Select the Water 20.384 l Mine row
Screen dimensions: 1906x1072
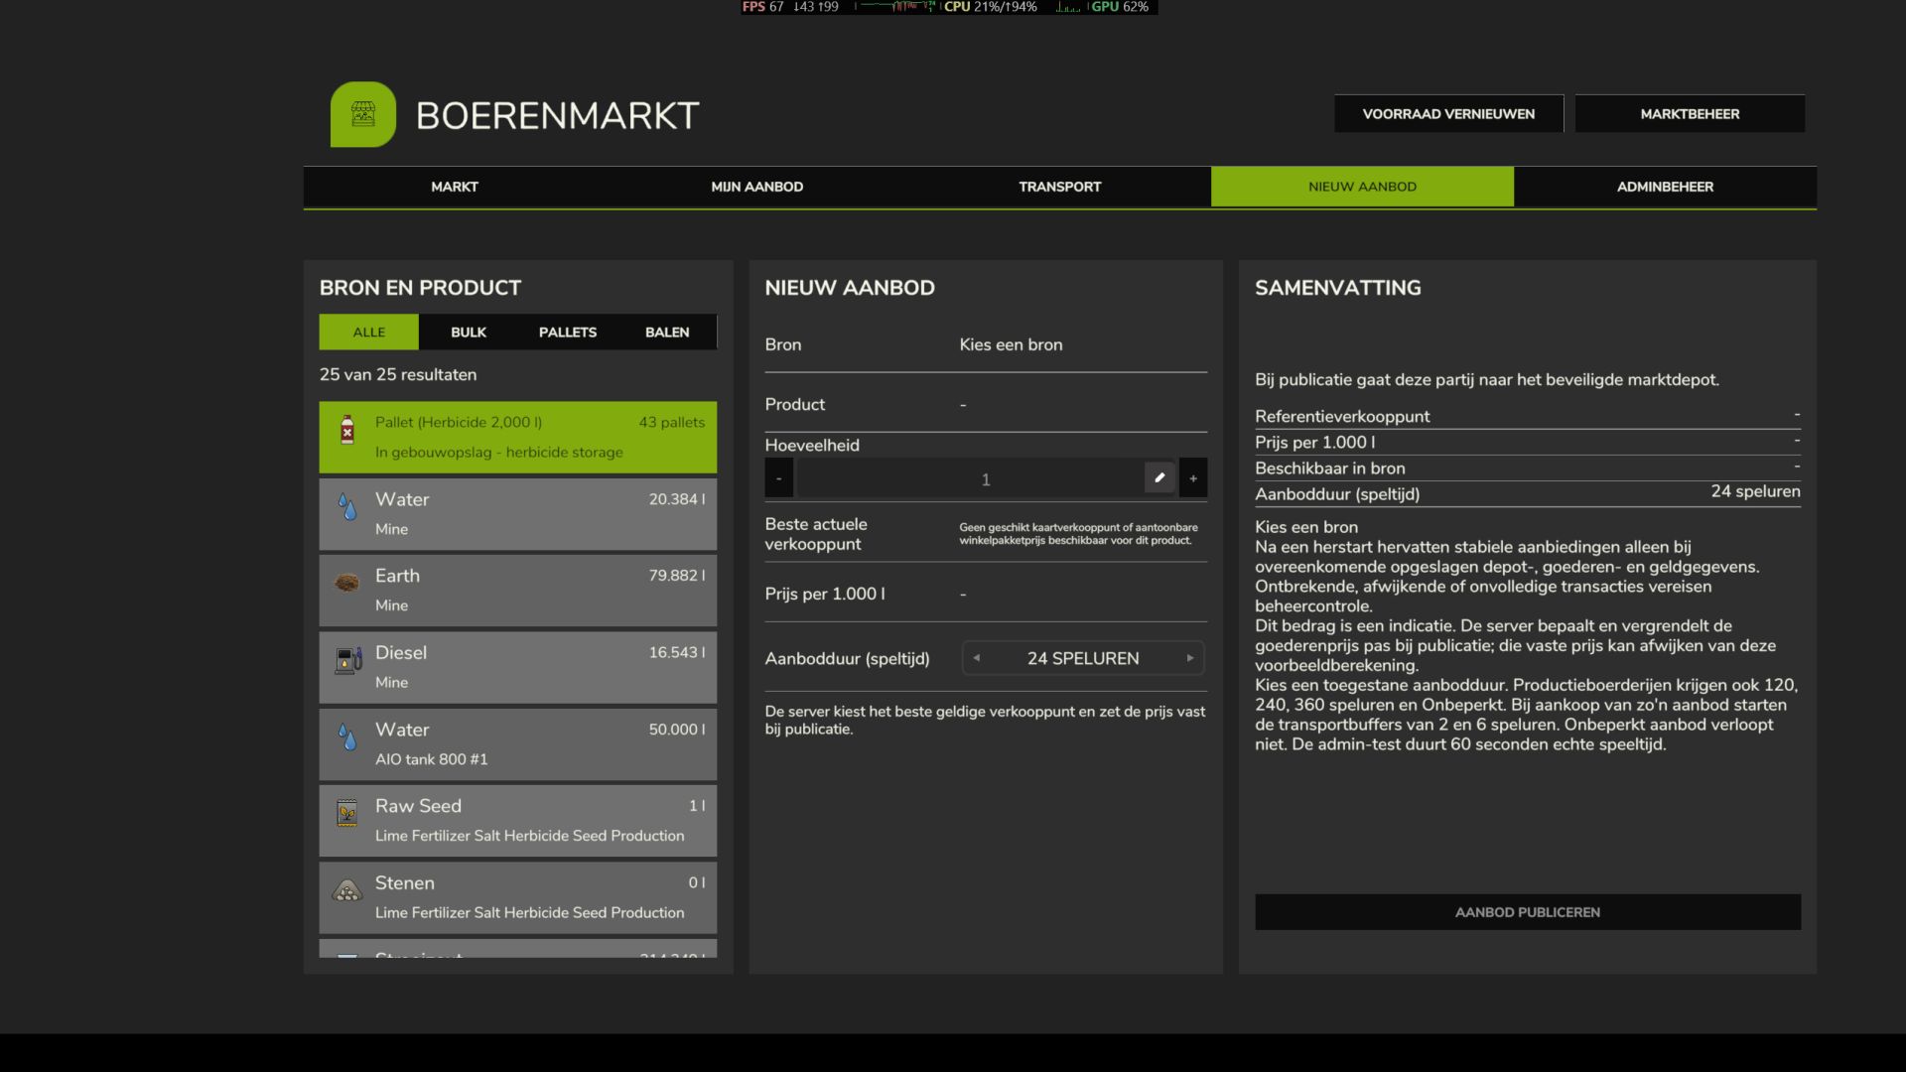coord(518,514)
